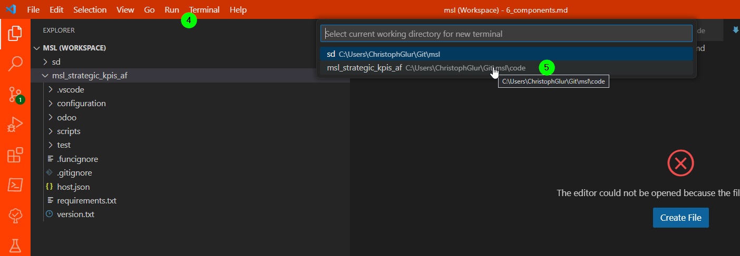
Task: Open the Go menu
Action: pos(150,9)
